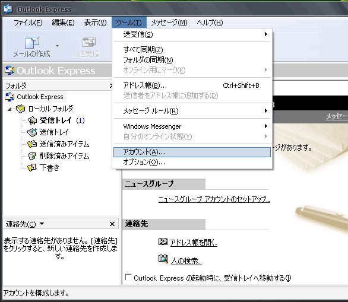Click the Outlook Express title bar icon
The image size is (348, 302).
tap(8, 9)
